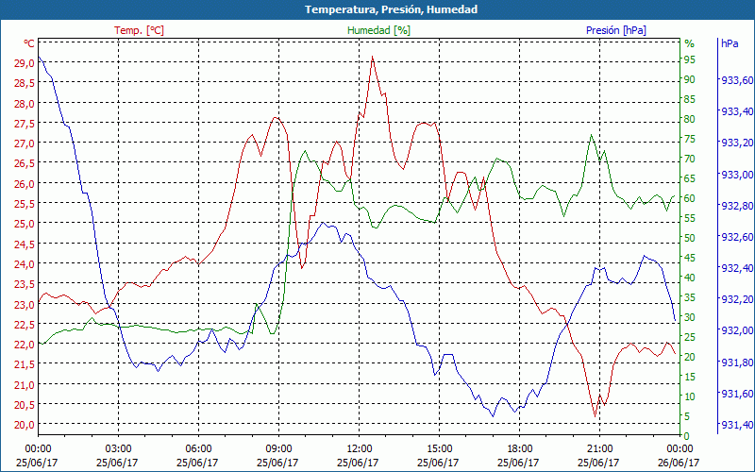This screenshot has width=755, height=472.
Task: Select the red "Temp. [°C]" legend label
Action: coord(139,30)
